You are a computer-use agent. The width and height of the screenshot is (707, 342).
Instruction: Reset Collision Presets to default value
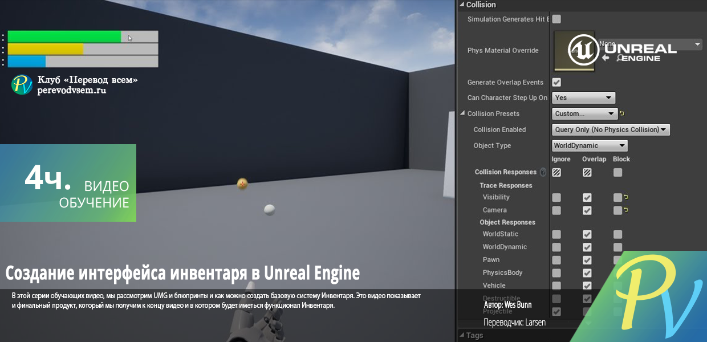622,113
